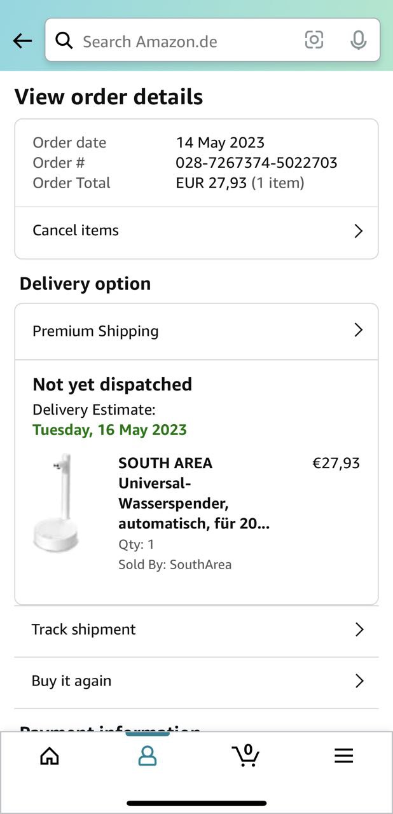
Task: Tap chevron beside Buy it again
Action: click(x=359, y=681)
